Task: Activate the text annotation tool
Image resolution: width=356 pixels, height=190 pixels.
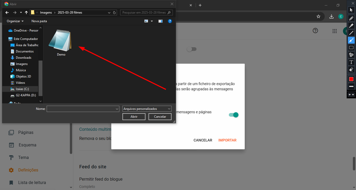Action: tap(351, 62)
